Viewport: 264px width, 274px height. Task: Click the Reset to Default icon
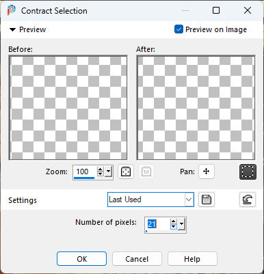[248, 200]
